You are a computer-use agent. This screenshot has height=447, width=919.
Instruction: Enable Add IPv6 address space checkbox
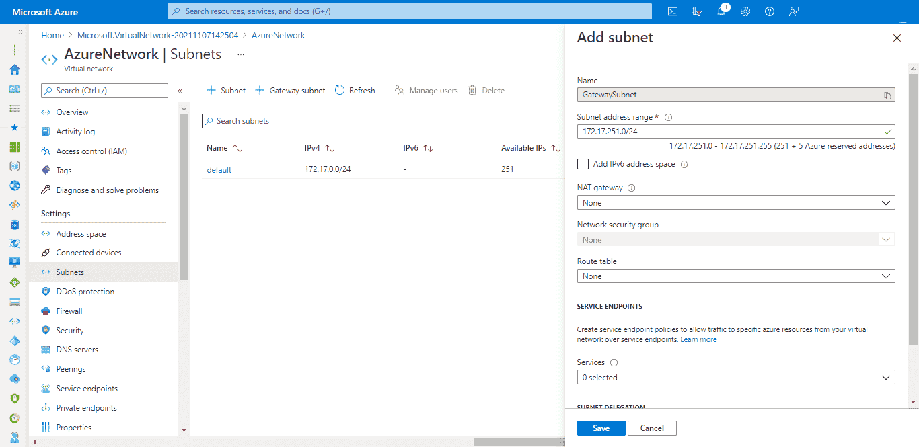(583, 164)
